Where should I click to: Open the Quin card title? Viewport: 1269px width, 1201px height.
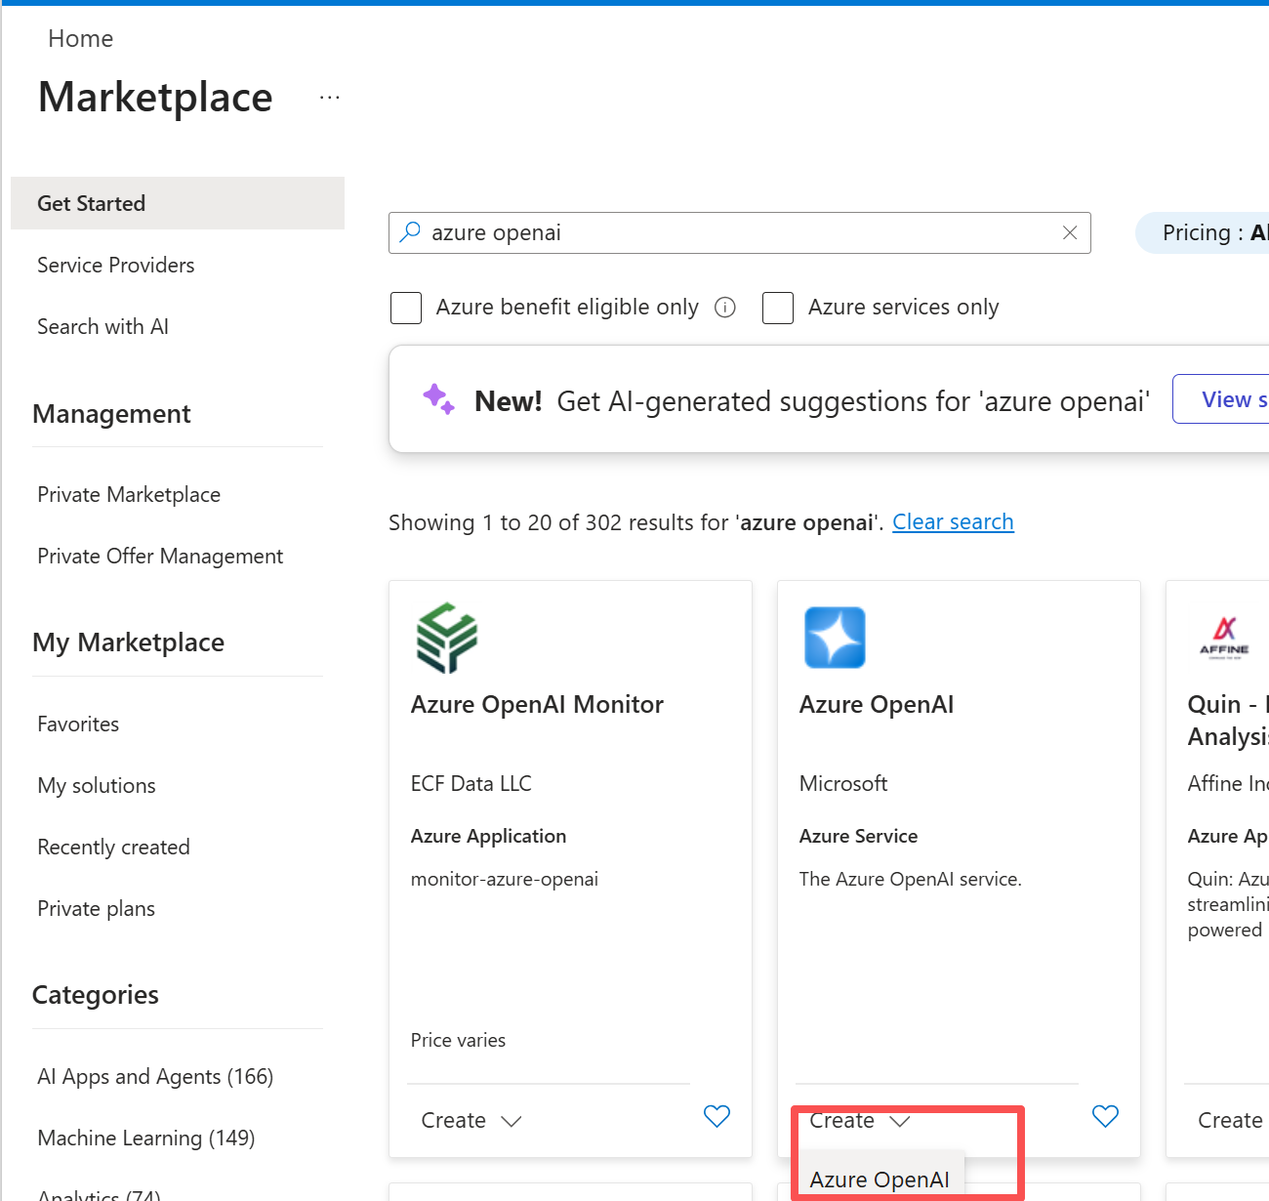[1228, 721]
